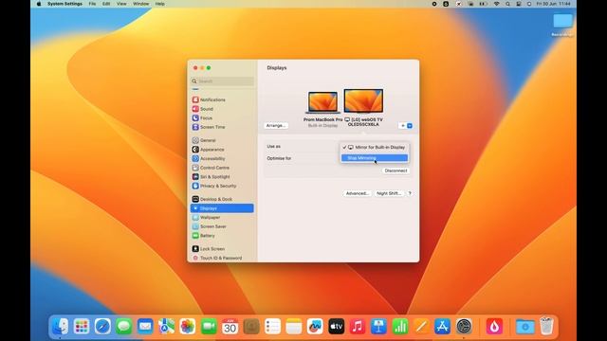
Task: Open the System Settings menu bar item
Action: coord(64,4)
